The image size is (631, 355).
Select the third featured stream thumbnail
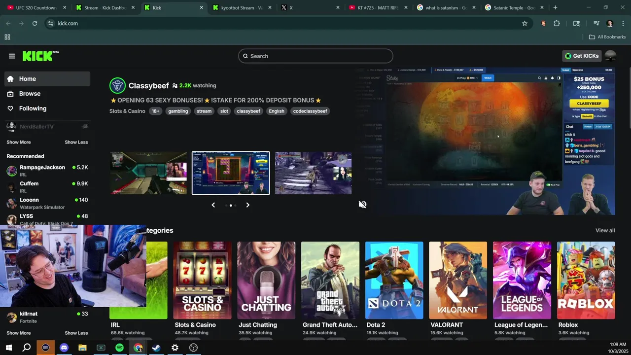pyautogui.click(x=313, y=173)
